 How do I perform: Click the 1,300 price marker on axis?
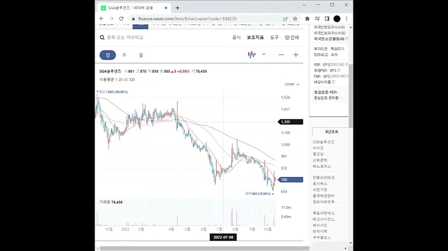(291, 122)
